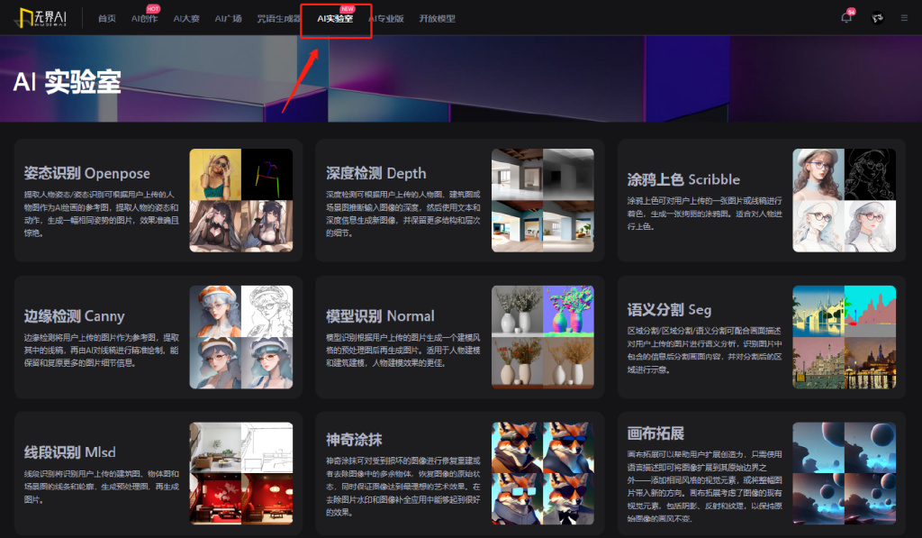The height and width of the screenshot is (538, 922).
Task: Select the AI大赛 nav item
Action: [x=186, y=19]
